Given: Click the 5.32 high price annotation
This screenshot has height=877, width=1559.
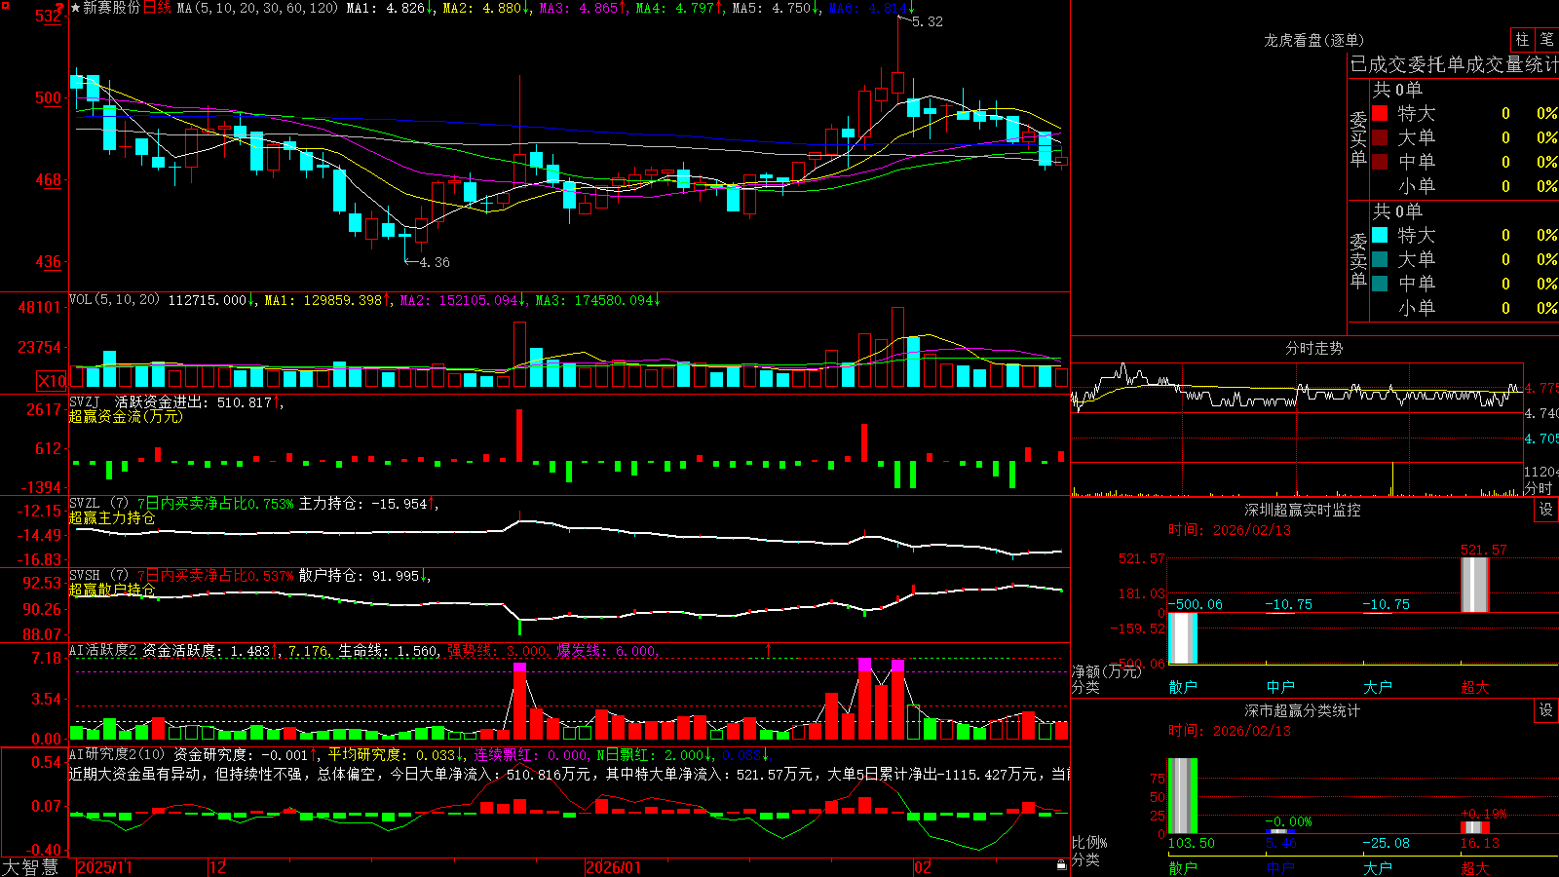Looking at the screenshot, I should [x=928, y=21].
